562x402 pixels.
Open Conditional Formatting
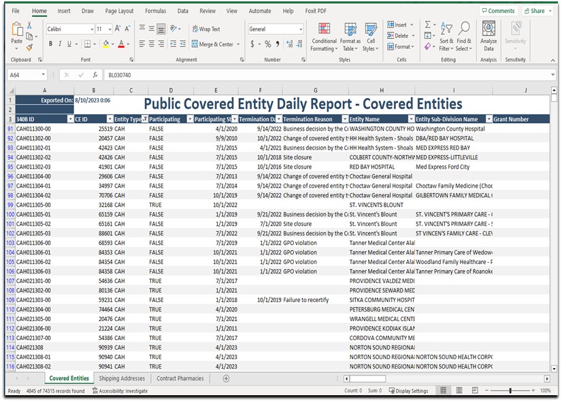coord(324,37)
